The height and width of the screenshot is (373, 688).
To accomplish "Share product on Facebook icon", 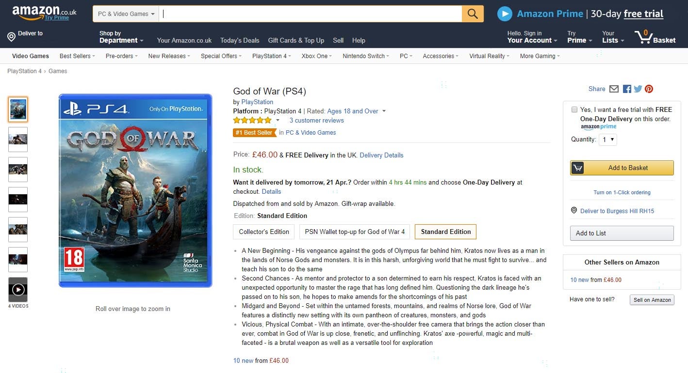I will (627, 89).
